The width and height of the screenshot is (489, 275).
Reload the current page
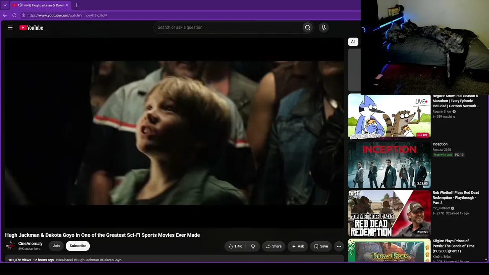[14, 15]
